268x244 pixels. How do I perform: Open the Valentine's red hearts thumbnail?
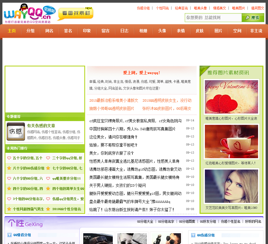click(231, 97)
